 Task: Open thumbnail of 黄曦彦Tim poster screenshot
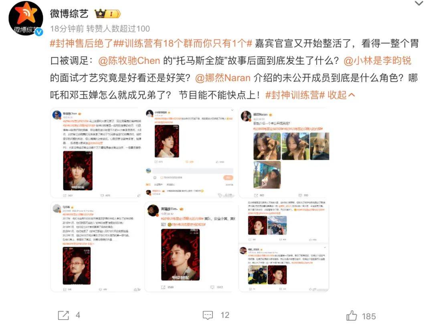pyautogui.click(x=190, y=247)
